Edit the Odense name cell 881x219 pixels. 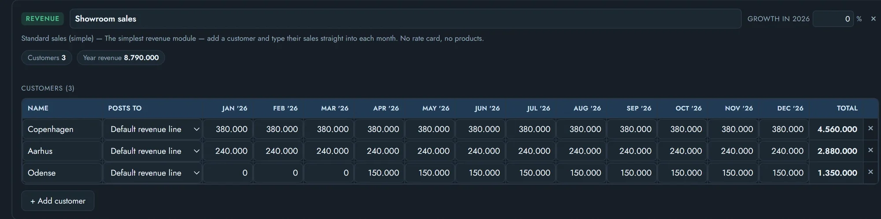(x=62, y=173)
